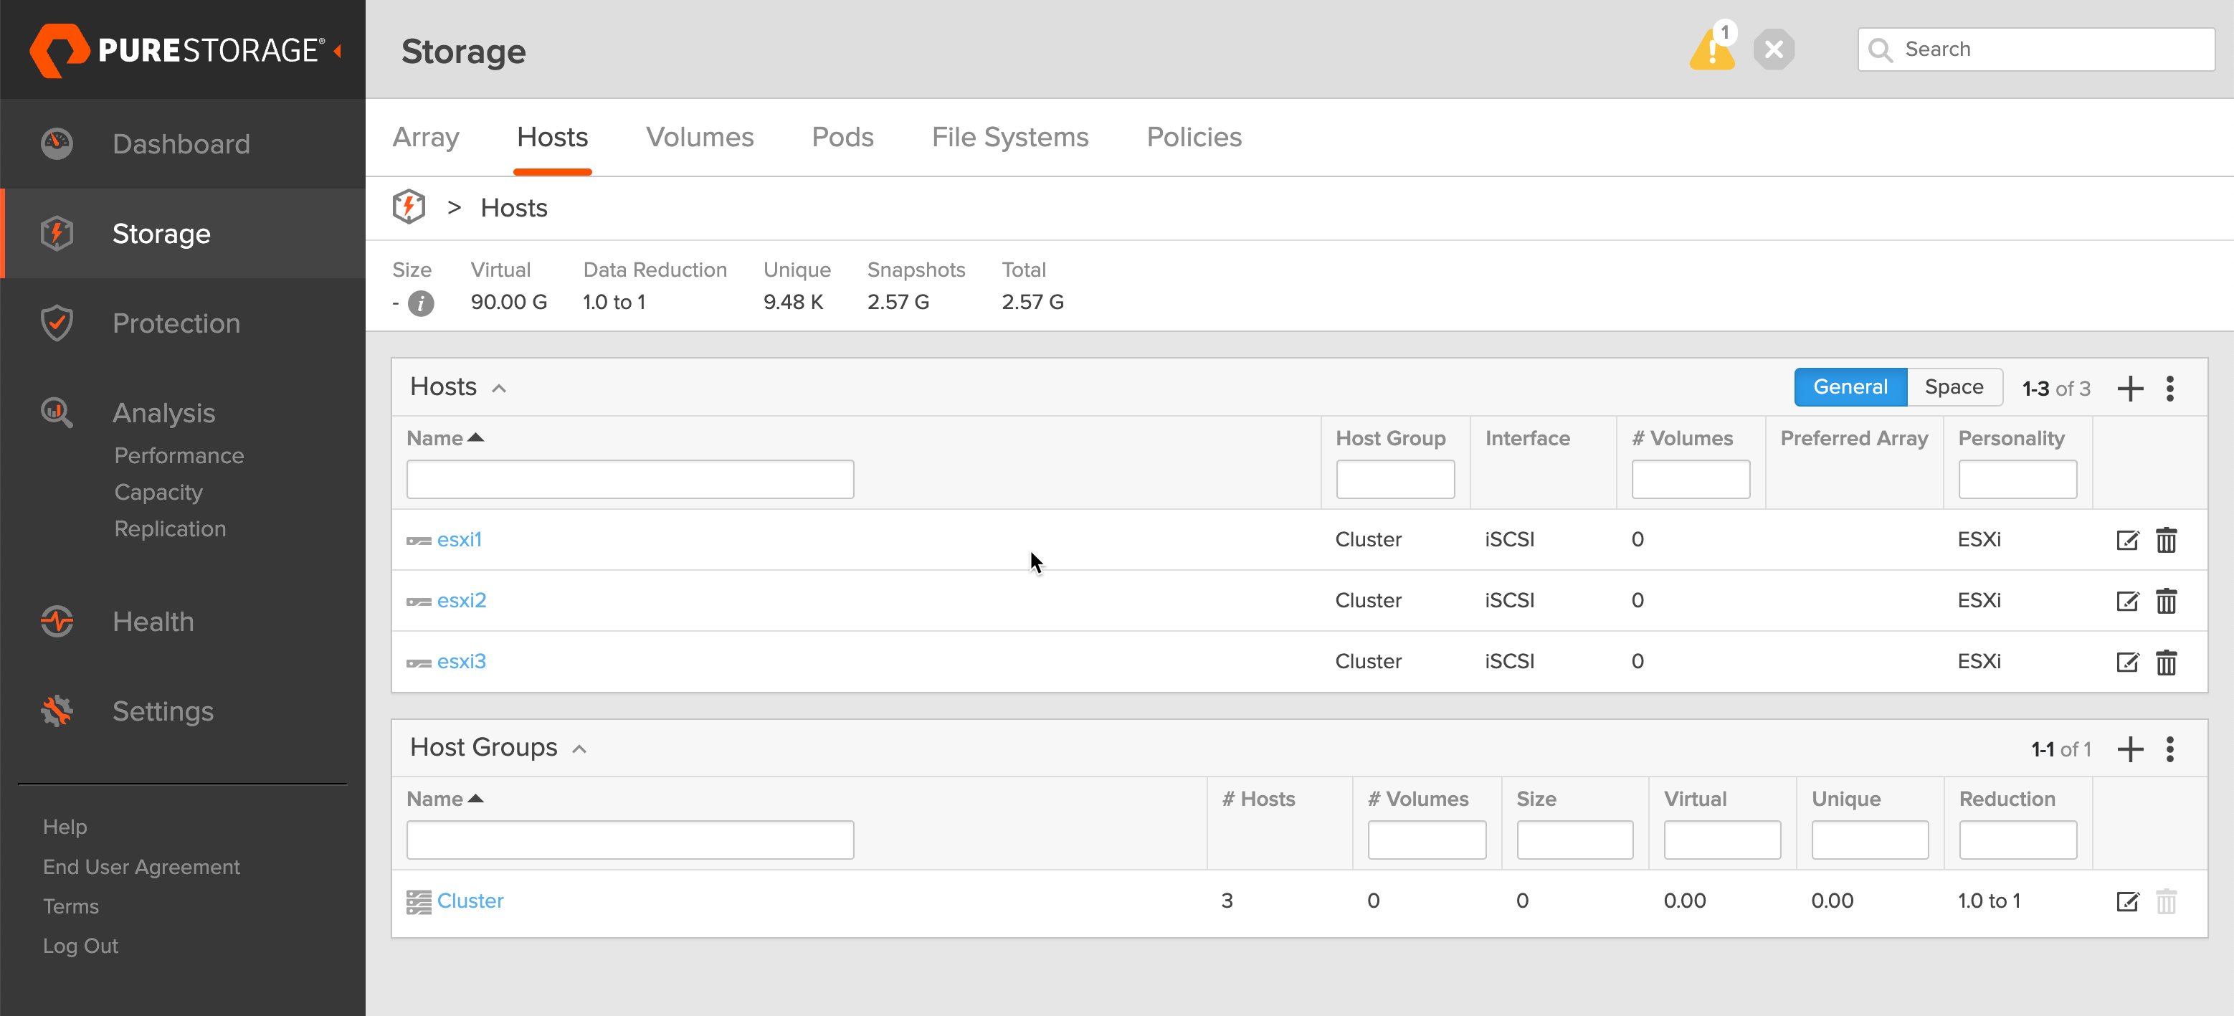Edit the esxi2 host entry
Viewport: 2234px width, 1016px height.
(2126, 600)
